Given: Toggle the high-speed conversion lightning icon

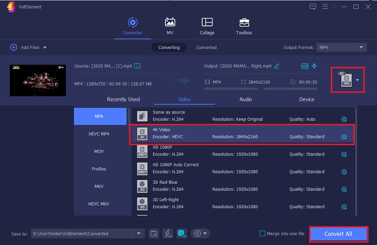Looking at the screenshot, I should coord(168,234).
